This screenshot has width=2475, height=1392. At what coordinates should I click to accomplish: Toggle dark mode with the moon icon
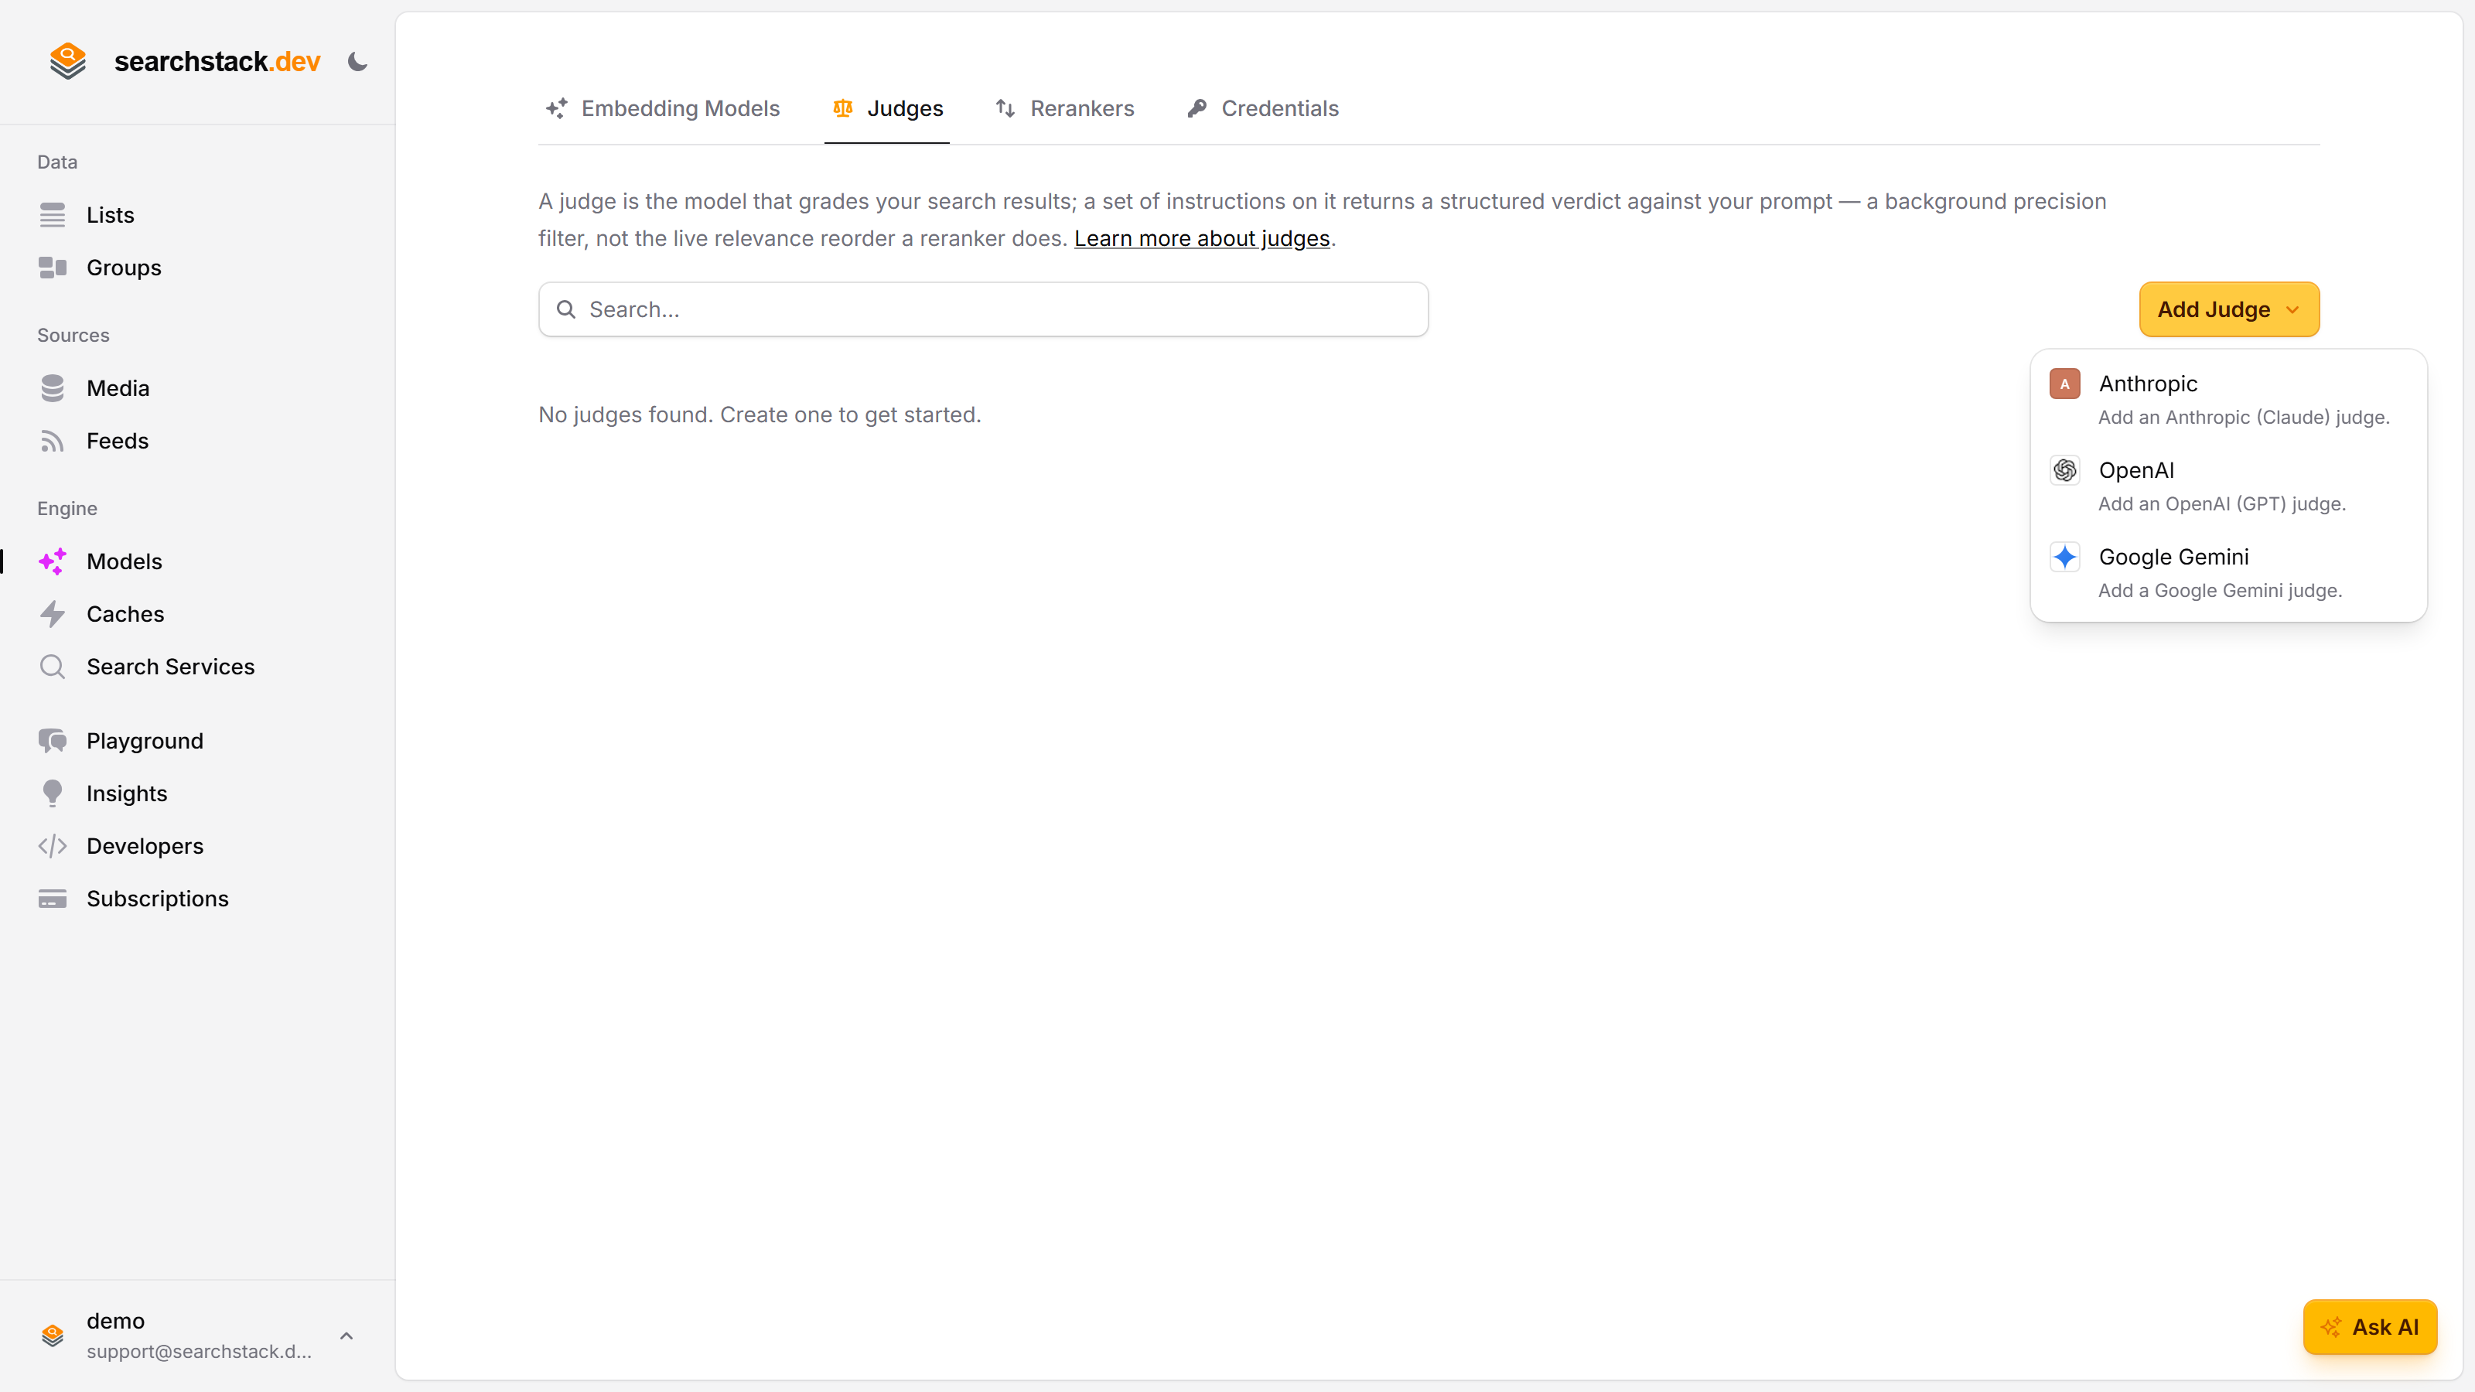click(x=357, y=62)
